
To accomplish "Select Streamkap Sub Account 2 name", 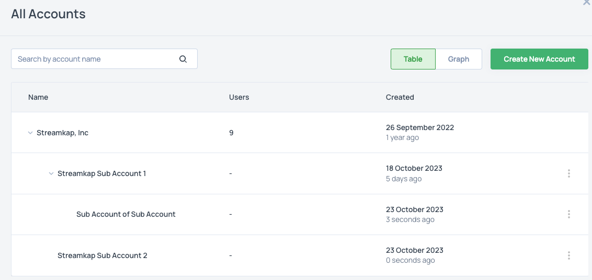I will click(x=103, y=255).
